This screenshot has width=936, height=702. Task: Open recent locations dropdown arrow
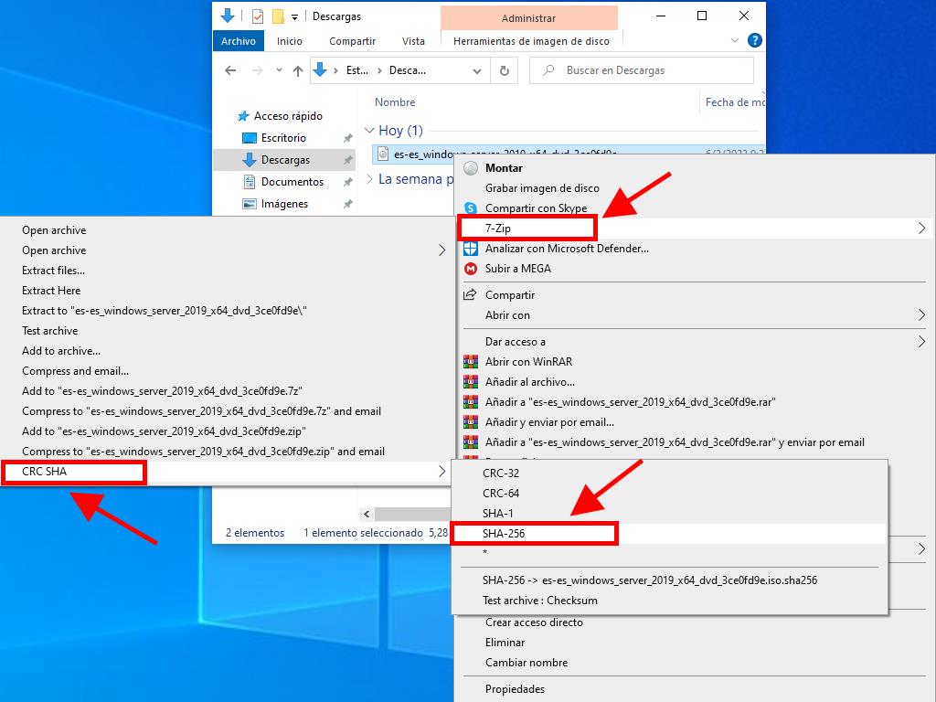tap(279, 70)
